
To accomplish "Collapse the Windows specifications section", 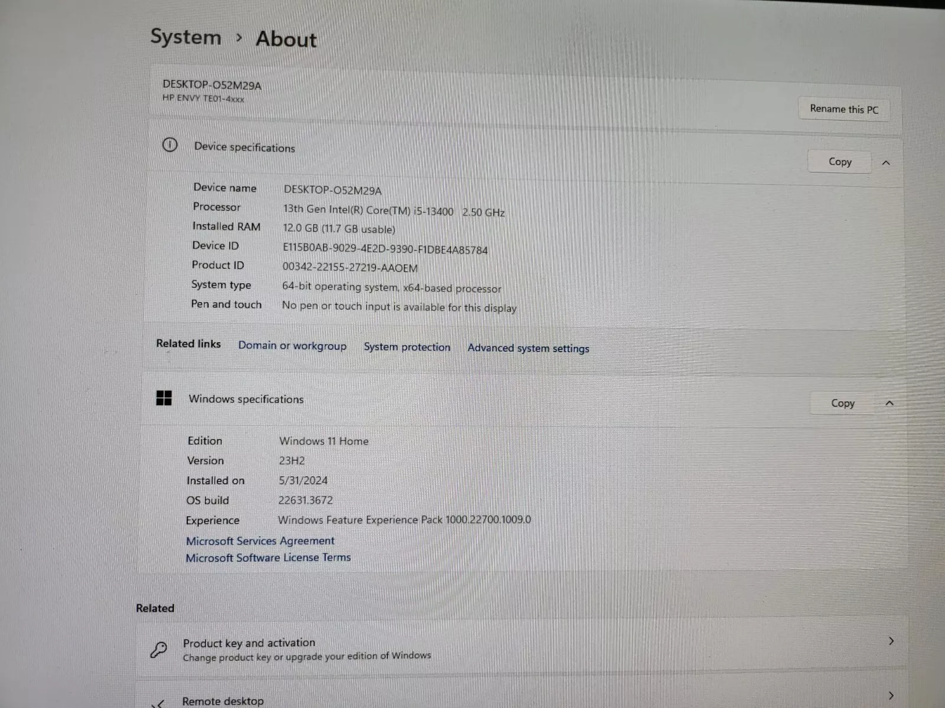I will tap(889, 404).
